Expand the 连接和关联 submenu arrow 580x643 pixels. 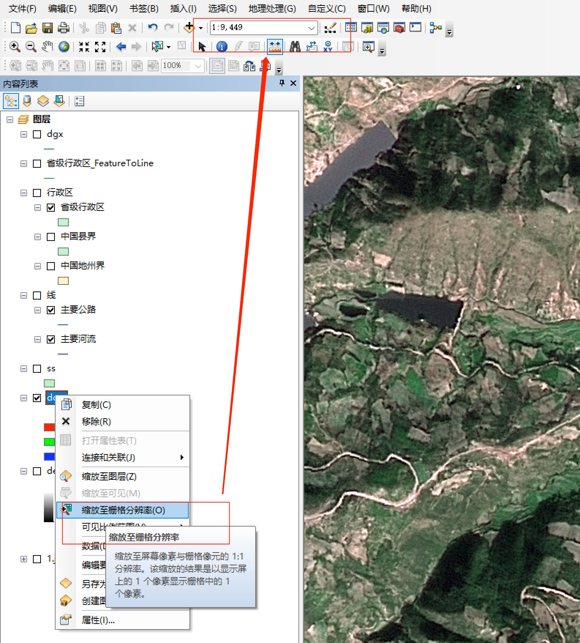pos(182,457)
